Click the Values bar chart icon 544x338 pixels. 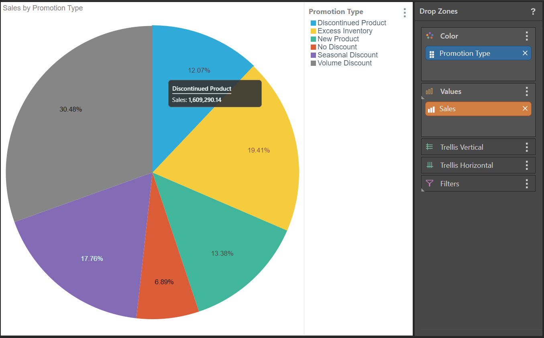tap(429, 91)
